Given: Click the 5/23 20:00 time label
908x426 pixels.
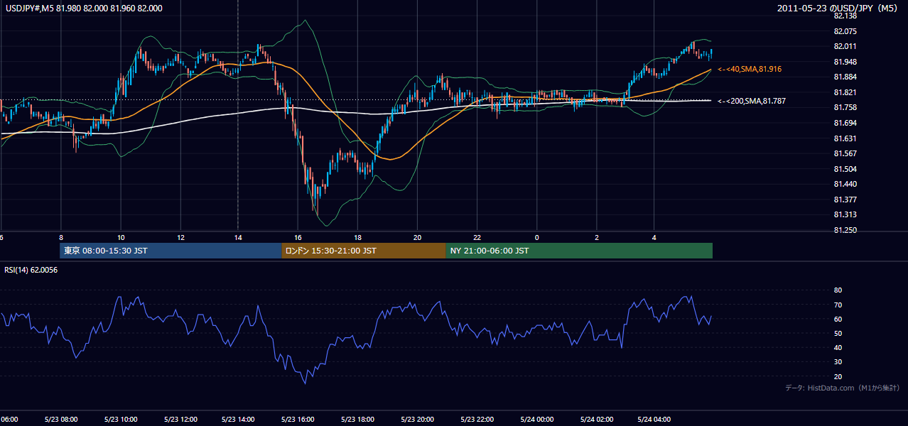Looking at the screenshot, I should [417, 420].
